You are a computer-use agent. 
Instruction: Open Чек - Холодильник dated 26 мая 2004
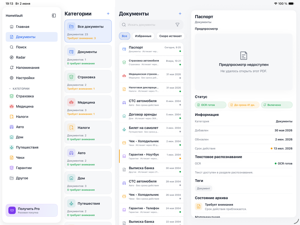pos(151,196)
